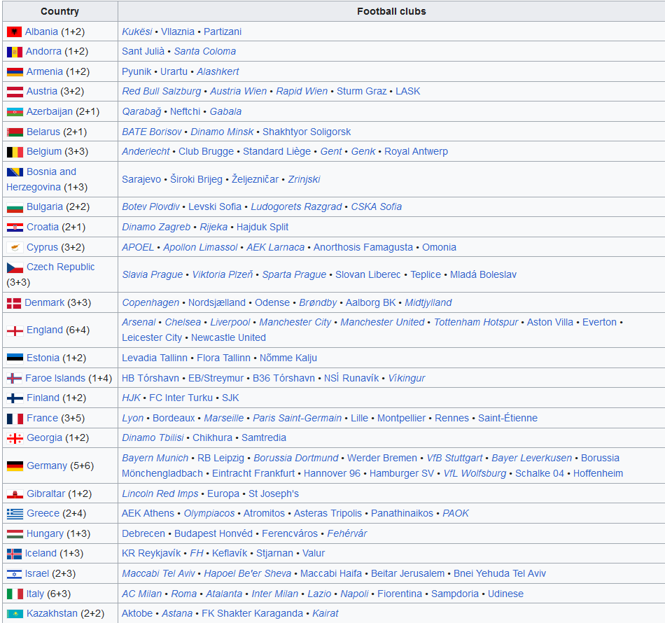The image size is (665, 623).
Task: Follow the Red Bull Salzburg link
Action: tap(162, 91)
